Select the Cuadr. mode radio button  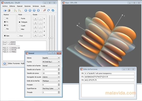pyautogui.click(x=20, y=26)
